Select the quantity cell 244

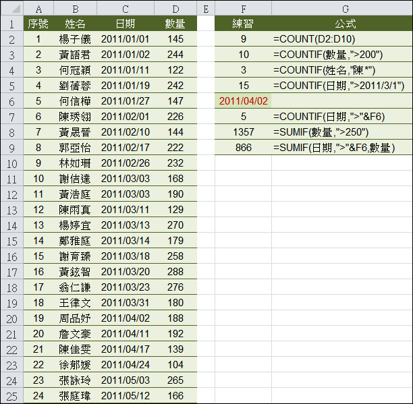(x=175, y=55)
